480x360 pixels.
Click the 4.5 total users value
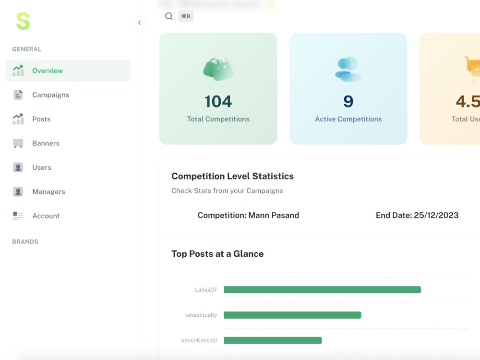(468, 101)
